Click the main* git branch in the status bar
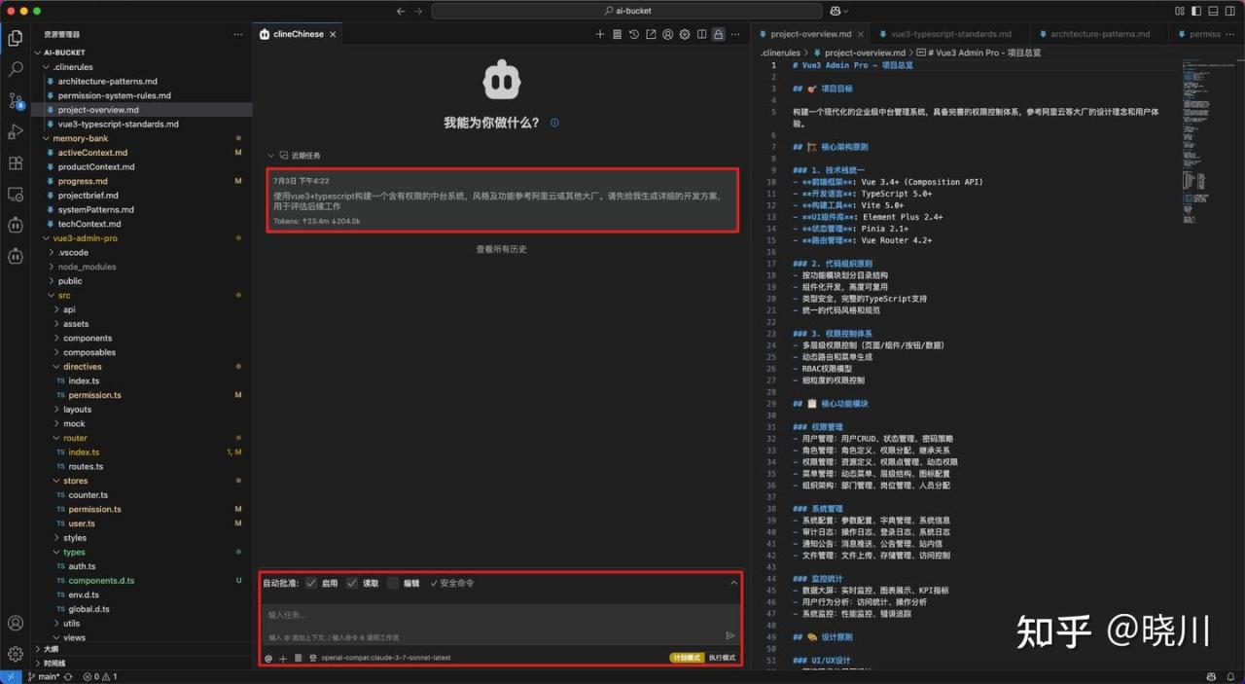1245x684 pixels. tap(42, 676)
